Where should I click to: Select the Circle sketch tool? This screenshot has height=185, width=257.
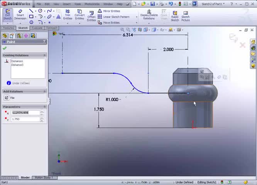(40, 11)
